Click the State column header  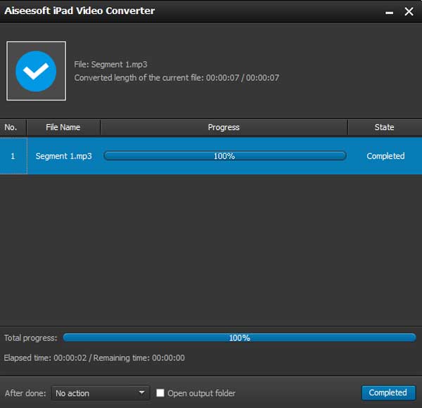[385, 127]
